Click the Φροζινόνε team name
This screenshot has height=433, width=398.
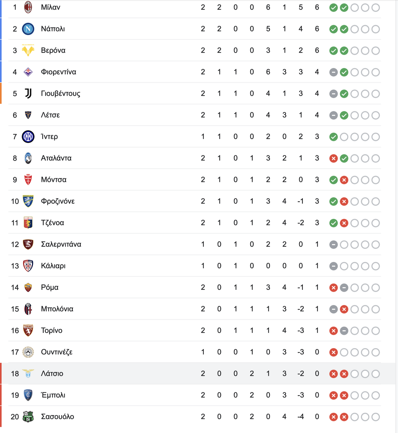(x=58, y=201)
